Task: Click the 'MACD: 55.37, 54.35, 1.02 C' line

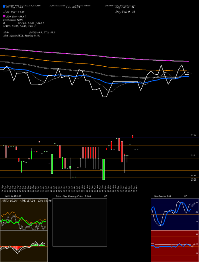Action: coord(20,26)
